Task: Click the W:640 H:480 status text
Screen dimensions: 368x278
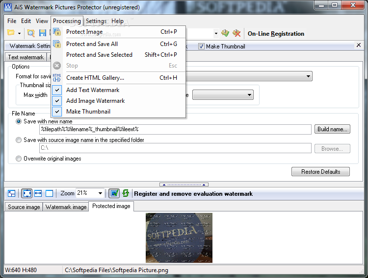Action: (21, 270)
